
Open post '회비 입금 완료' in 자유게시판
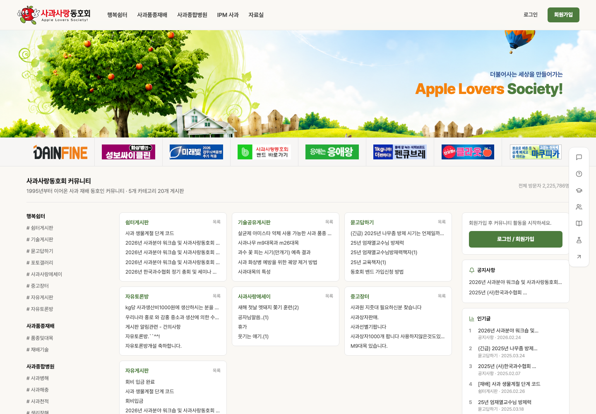coord(140,382)
